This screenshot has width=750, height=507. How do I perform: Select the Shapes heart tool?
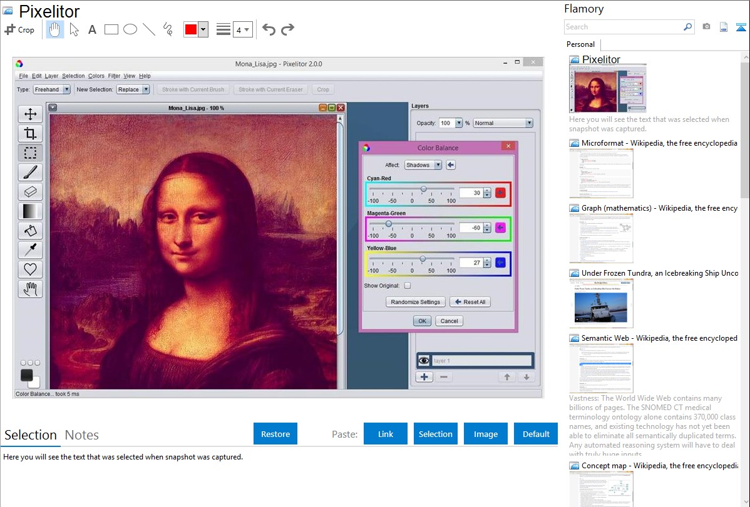click(x=30, y=269)
